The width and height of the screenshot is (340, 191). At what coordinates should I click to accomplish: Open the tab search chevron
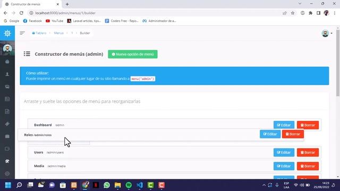tap(300, 4)
